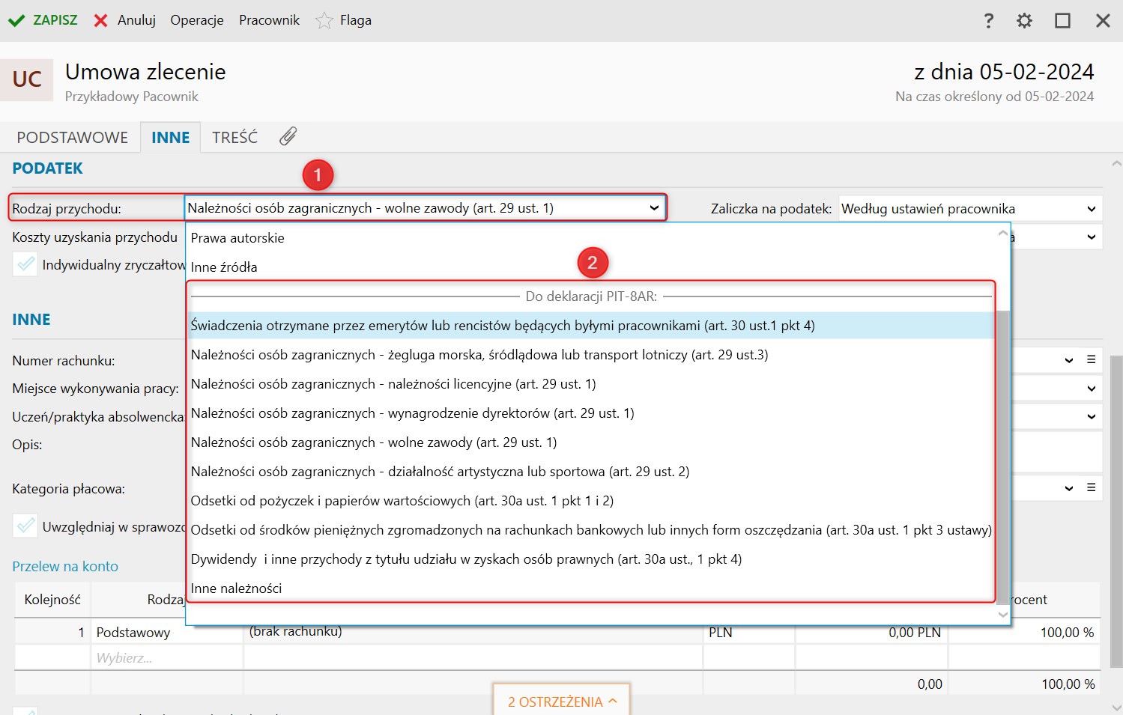Select Świadczenia otrzymane przez emerytów lub rencistów
1123x715 pixels.
pyautogui.click(x=592, y=326)
